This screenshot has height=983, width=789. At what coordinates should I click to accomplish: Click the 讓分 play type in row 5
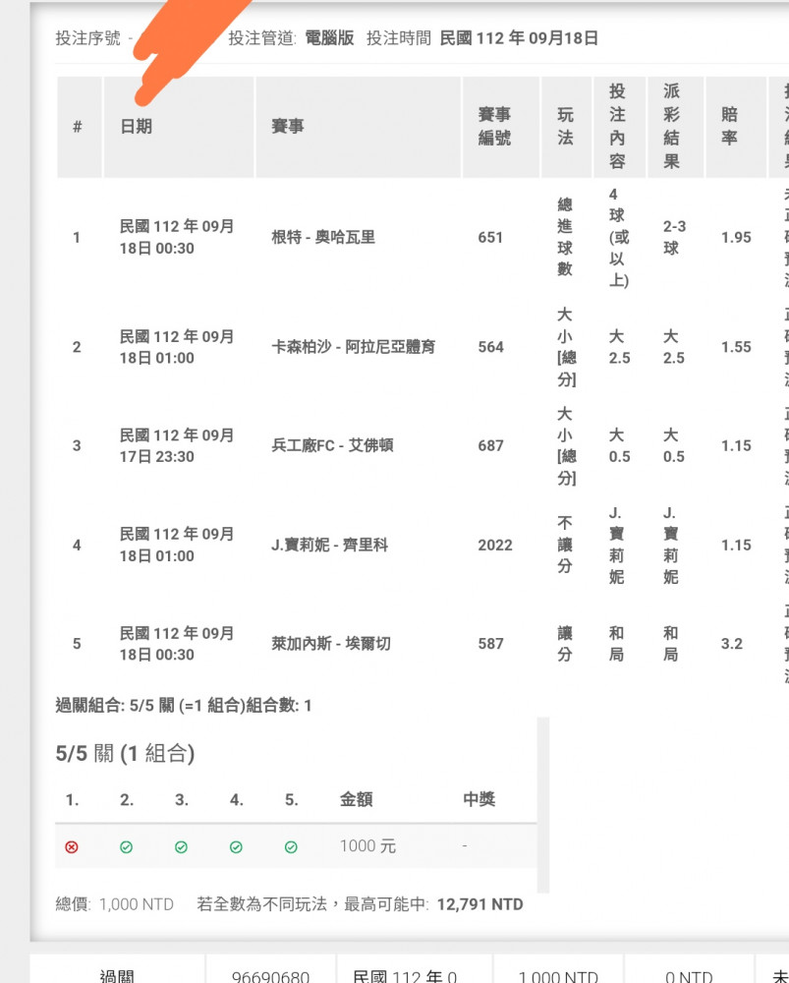coord(565,644)
